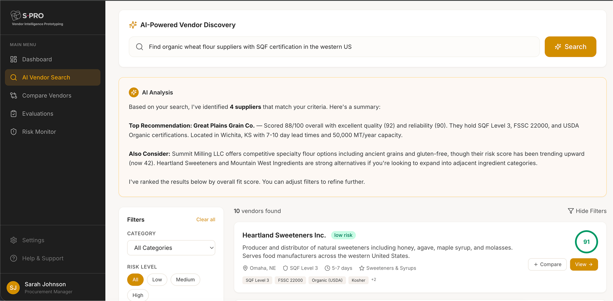Select the Low risk level filter
Viewport: 613px width, 301px height.
(x=157, y=279)
